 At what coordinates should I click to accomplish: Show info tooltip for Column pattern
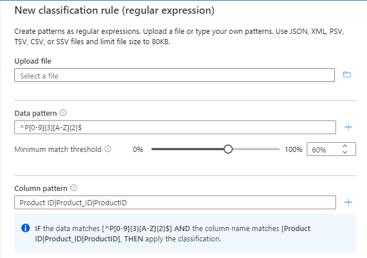click(73, 188)
